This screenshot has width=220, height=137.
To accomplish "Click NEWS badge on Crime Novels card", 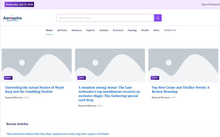I will tap(155, 78).
